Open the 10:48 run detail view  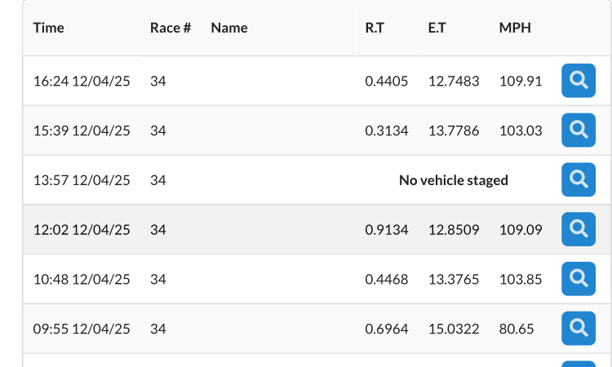(x=579, y=279)
